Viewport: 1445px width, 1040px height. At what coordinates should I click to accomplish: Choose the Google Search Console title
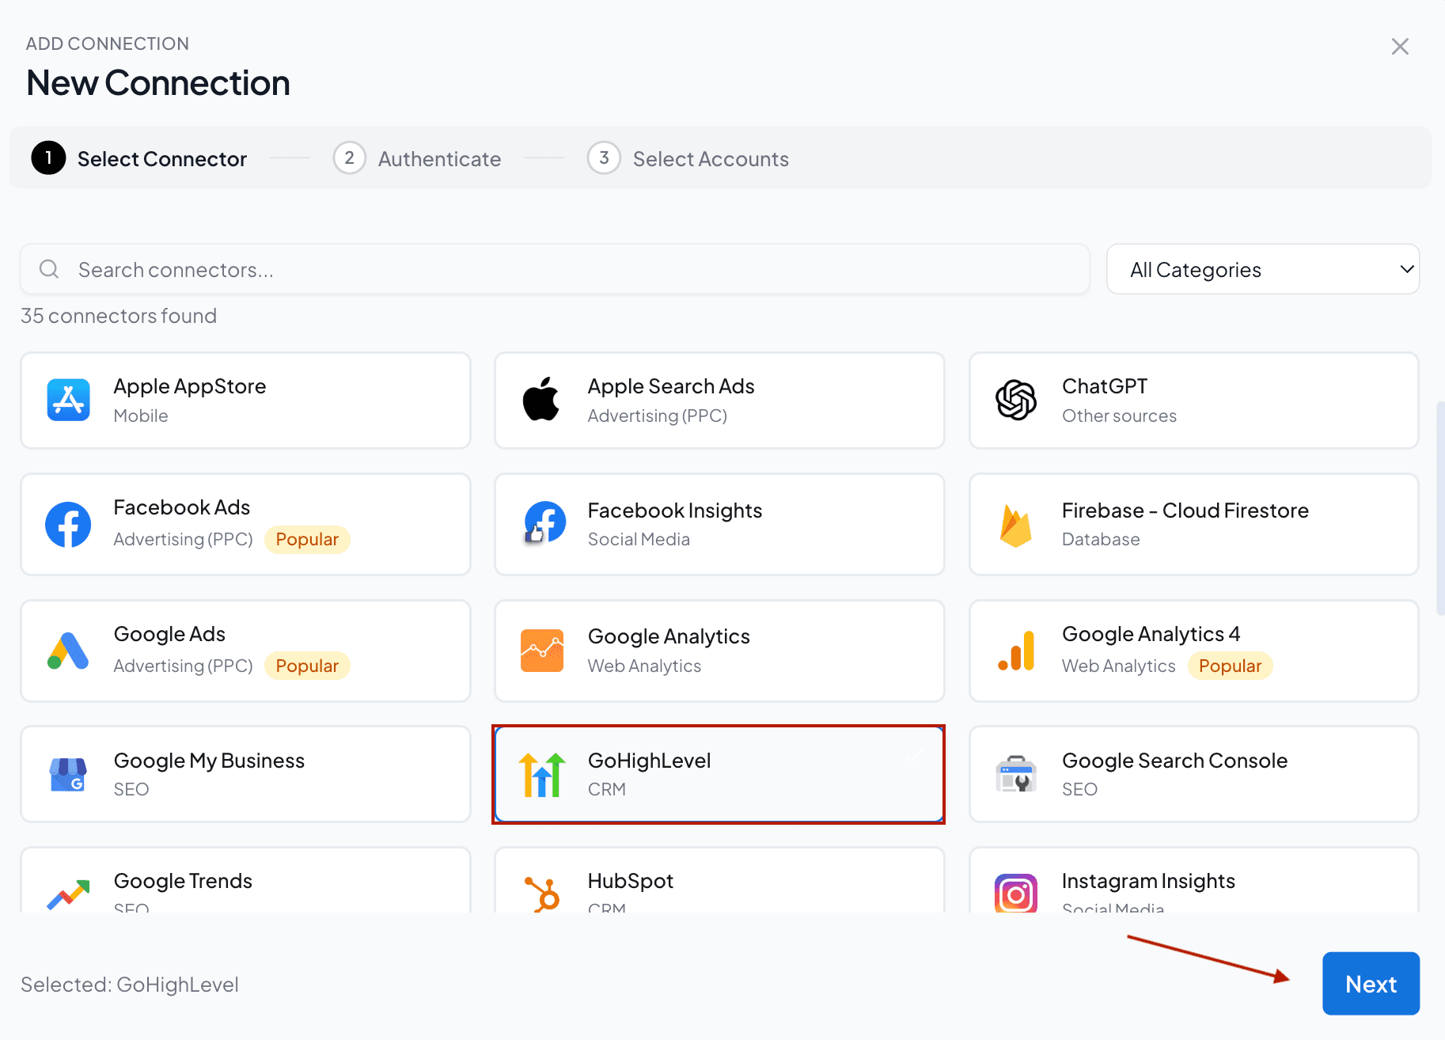1175,761
